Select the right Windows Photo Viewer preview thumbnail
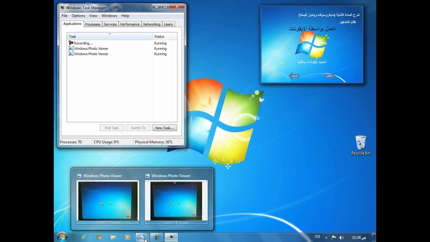 [x=176, y=202]
